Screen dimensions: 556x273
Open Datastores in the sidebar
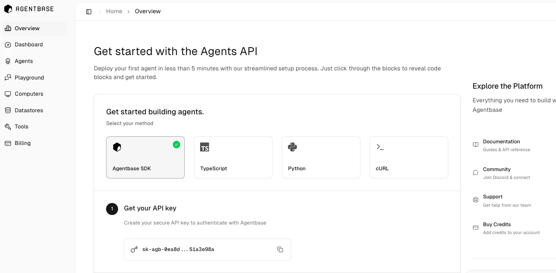[34, 110]
